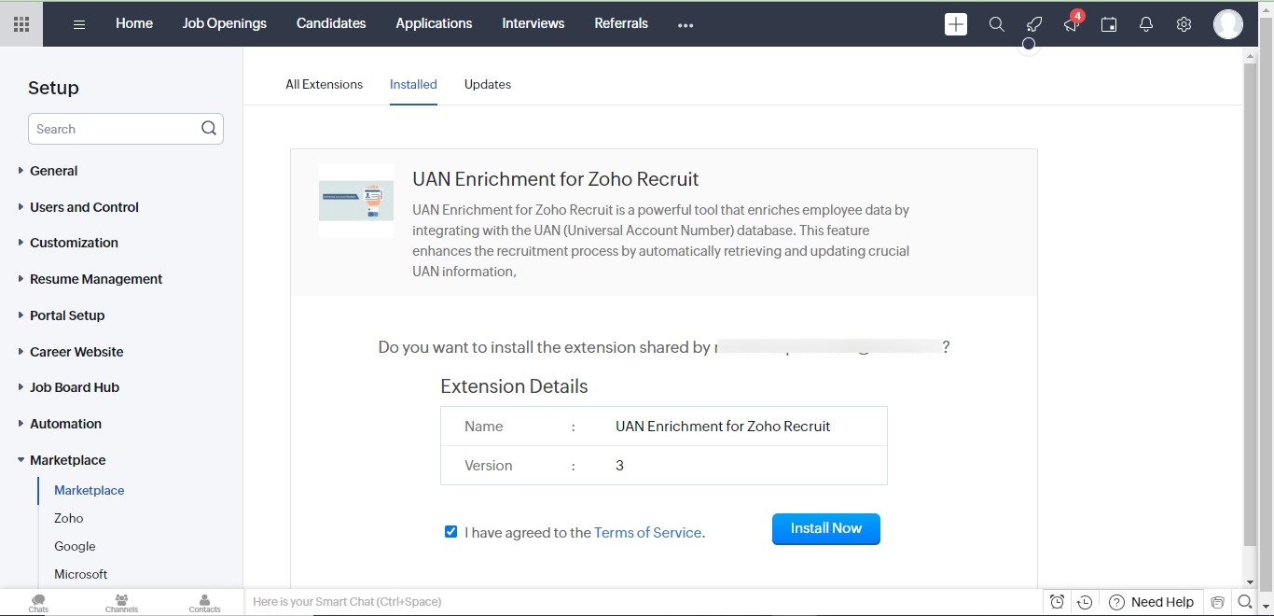Open Chats in the bottom bar
The height and width of the screenshot is (616, 1274).
[38, 603]
